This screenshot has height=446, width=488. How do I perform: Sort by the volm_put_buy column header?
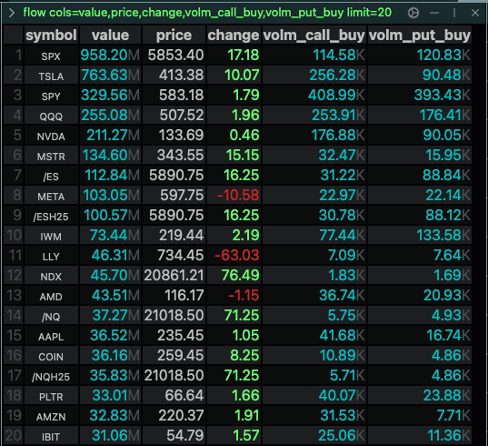[x=420, y=35]
